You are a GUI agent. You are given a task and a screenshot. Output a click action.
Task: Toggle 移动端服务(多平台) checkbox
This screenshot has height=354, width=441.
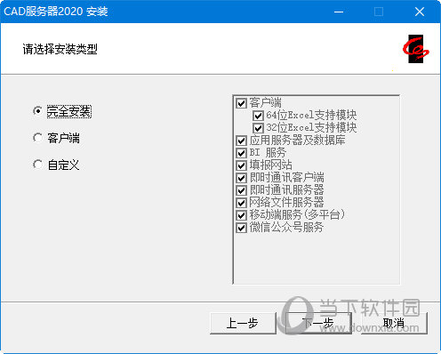point(242,215)
